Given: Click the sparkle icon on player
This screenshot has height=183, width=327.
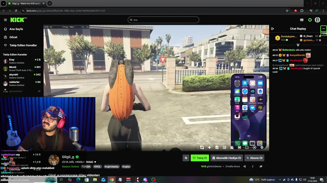Looking at the screenshot, I should (209, 147).
